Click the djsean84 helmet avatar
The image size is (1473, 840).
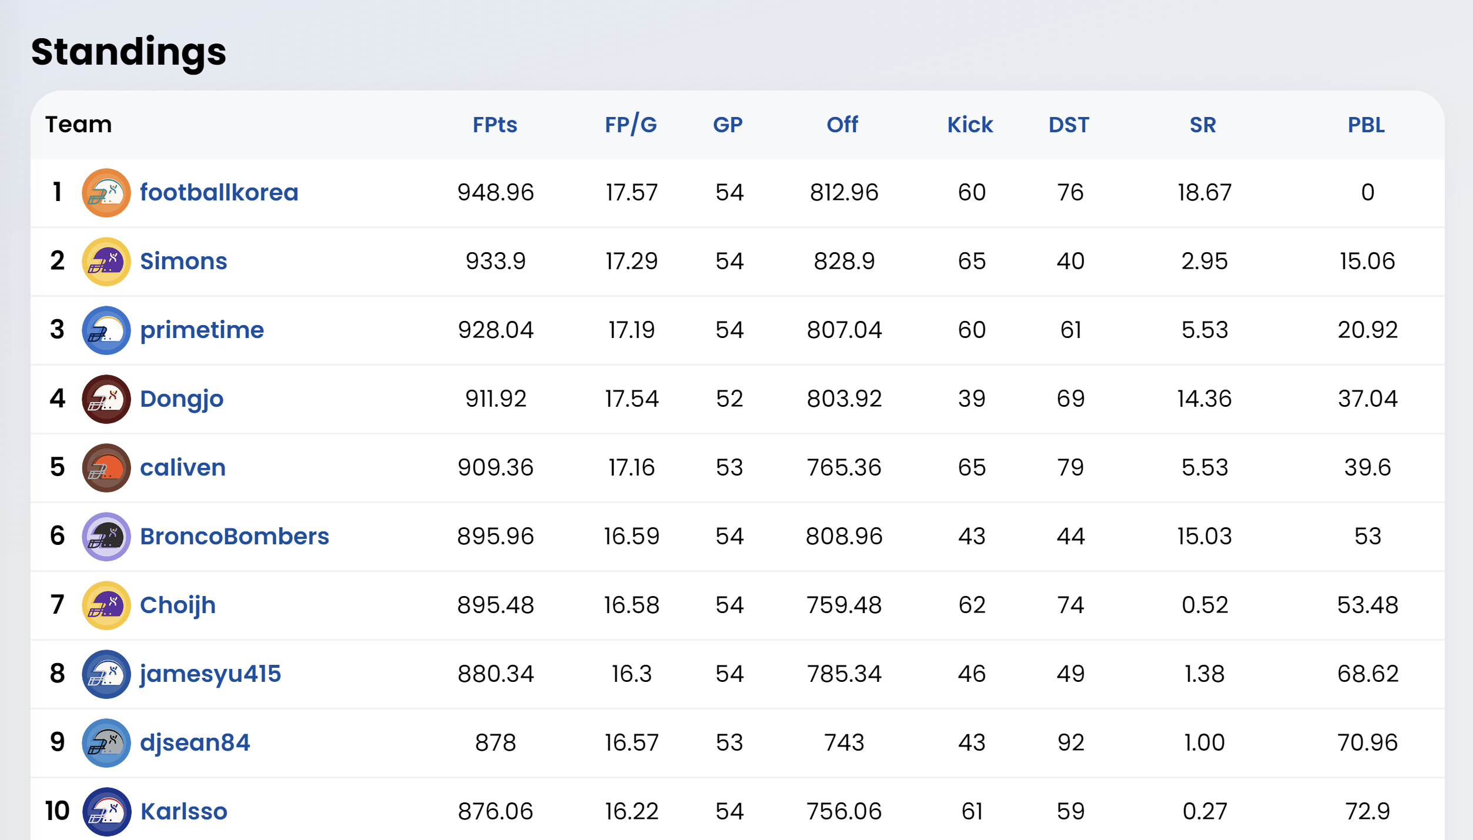(x=106, y=743)
